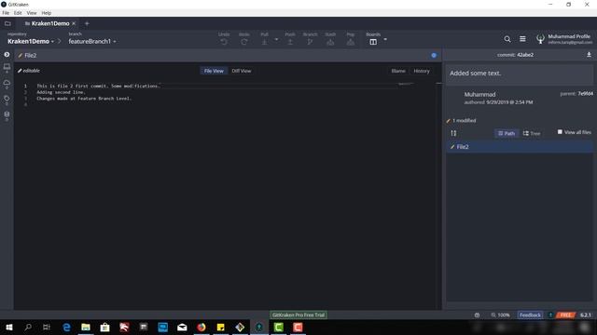Expand the Boards dropdown arrow

coord(385,39)
